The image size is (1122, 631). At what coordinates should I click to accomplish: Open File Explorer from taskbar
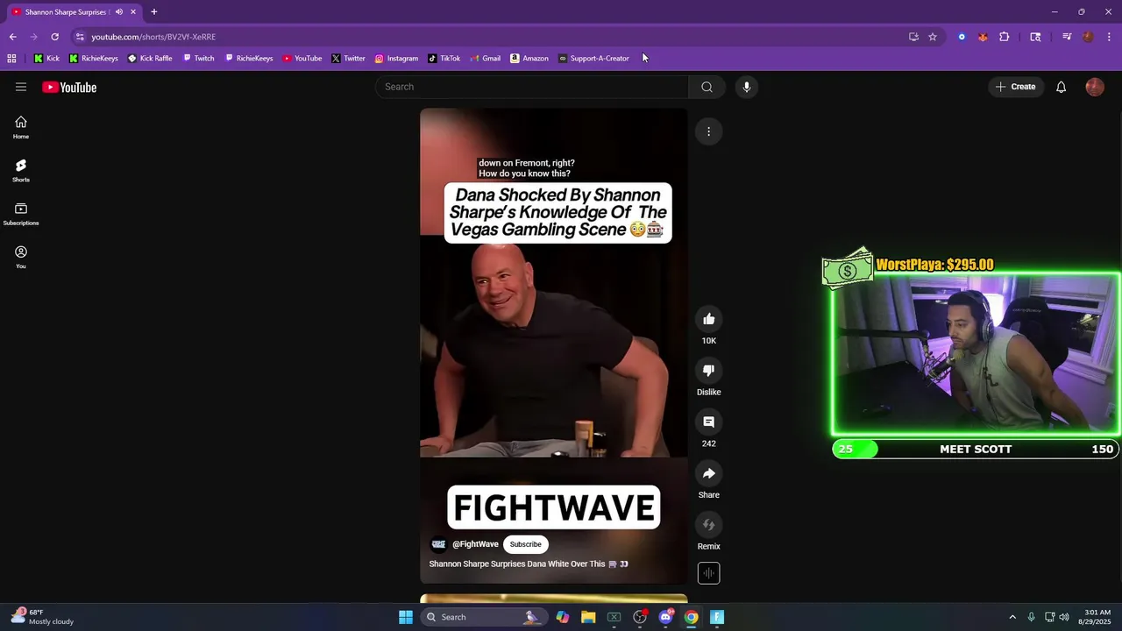[x=588, y=617]
